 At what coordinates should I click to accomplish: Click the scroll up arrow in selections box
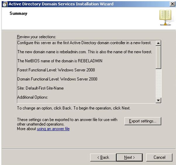click(158, 43)
